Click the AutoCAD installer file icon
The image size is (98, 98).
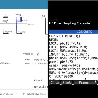[24, 94]
